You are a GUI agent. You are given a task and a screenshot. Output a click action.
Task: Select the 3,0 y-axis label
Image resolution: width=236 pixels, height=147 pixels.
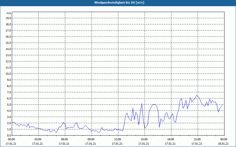pos(9,117)
